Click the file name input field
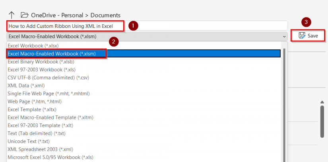This screenshot has height=162, width=328. 147,26
